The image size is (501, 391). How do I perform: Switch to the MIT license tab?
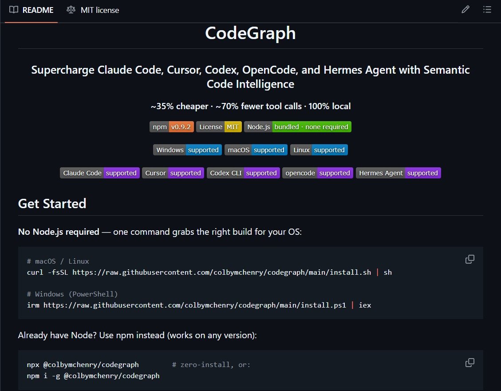(x=93, y=10)
